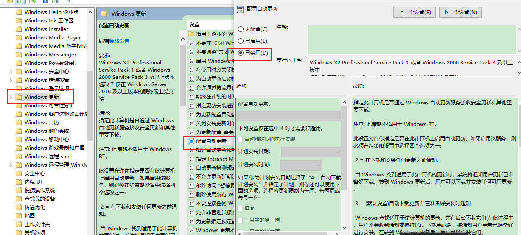Select the 已启用(E) radio option
This screenshot has height=235, width=521.
pos(241,41)
